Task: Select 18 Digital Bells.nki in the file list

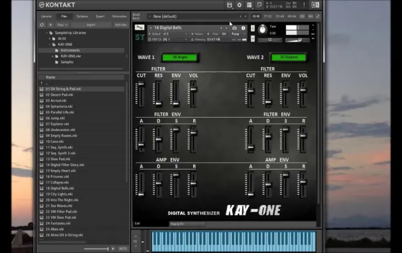Action: click(82, 188)
